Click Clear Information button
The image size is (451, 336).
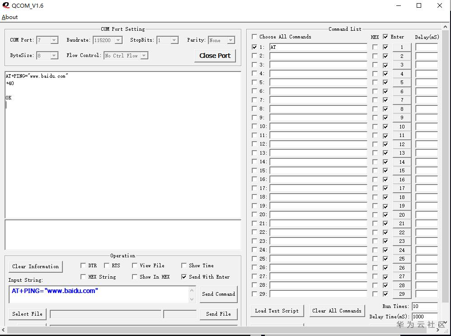coord(36,267)
